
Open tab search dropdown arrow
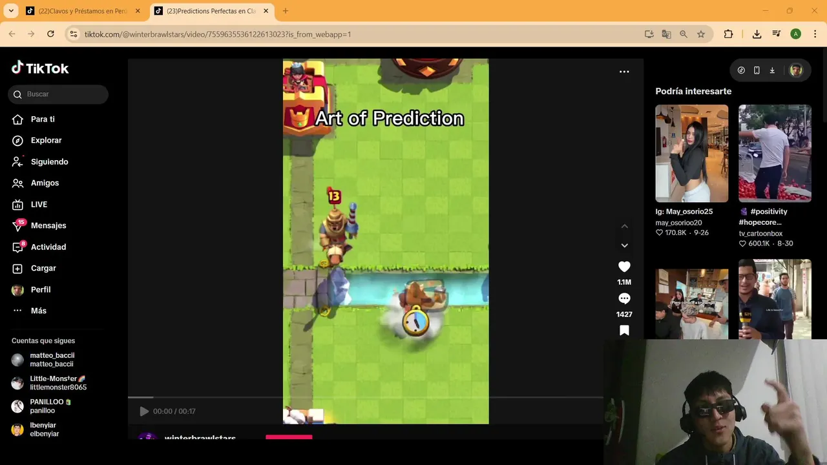coord(11,11)
